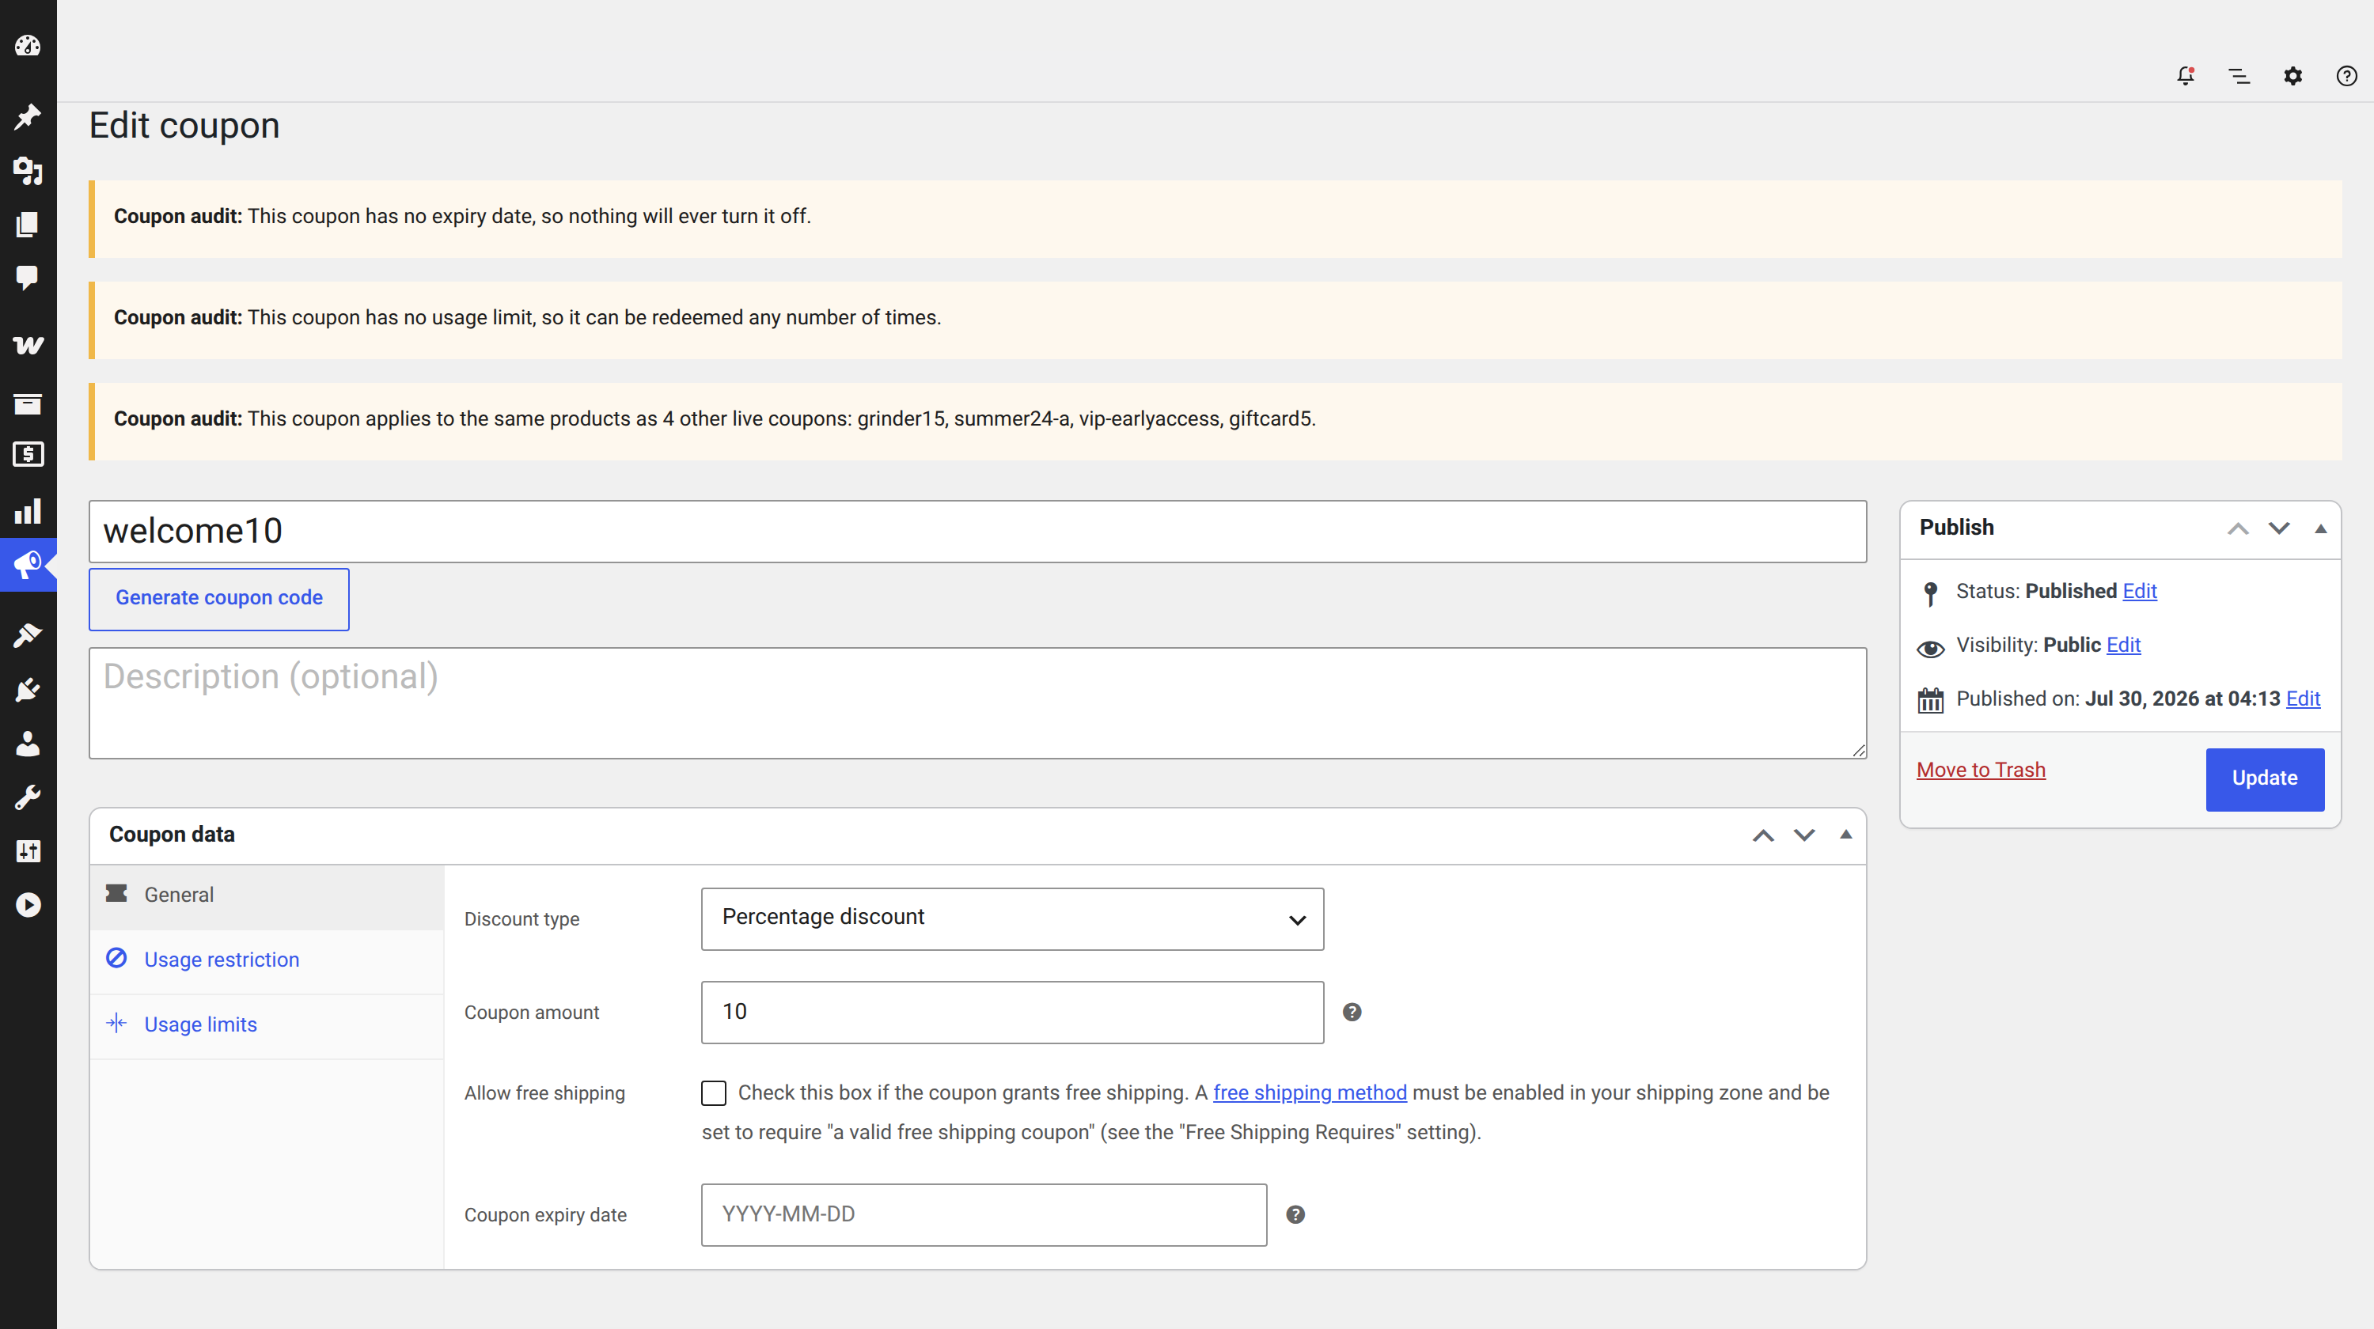
Task: Switch to the Usage limits tab
Action: [267, 1025]
